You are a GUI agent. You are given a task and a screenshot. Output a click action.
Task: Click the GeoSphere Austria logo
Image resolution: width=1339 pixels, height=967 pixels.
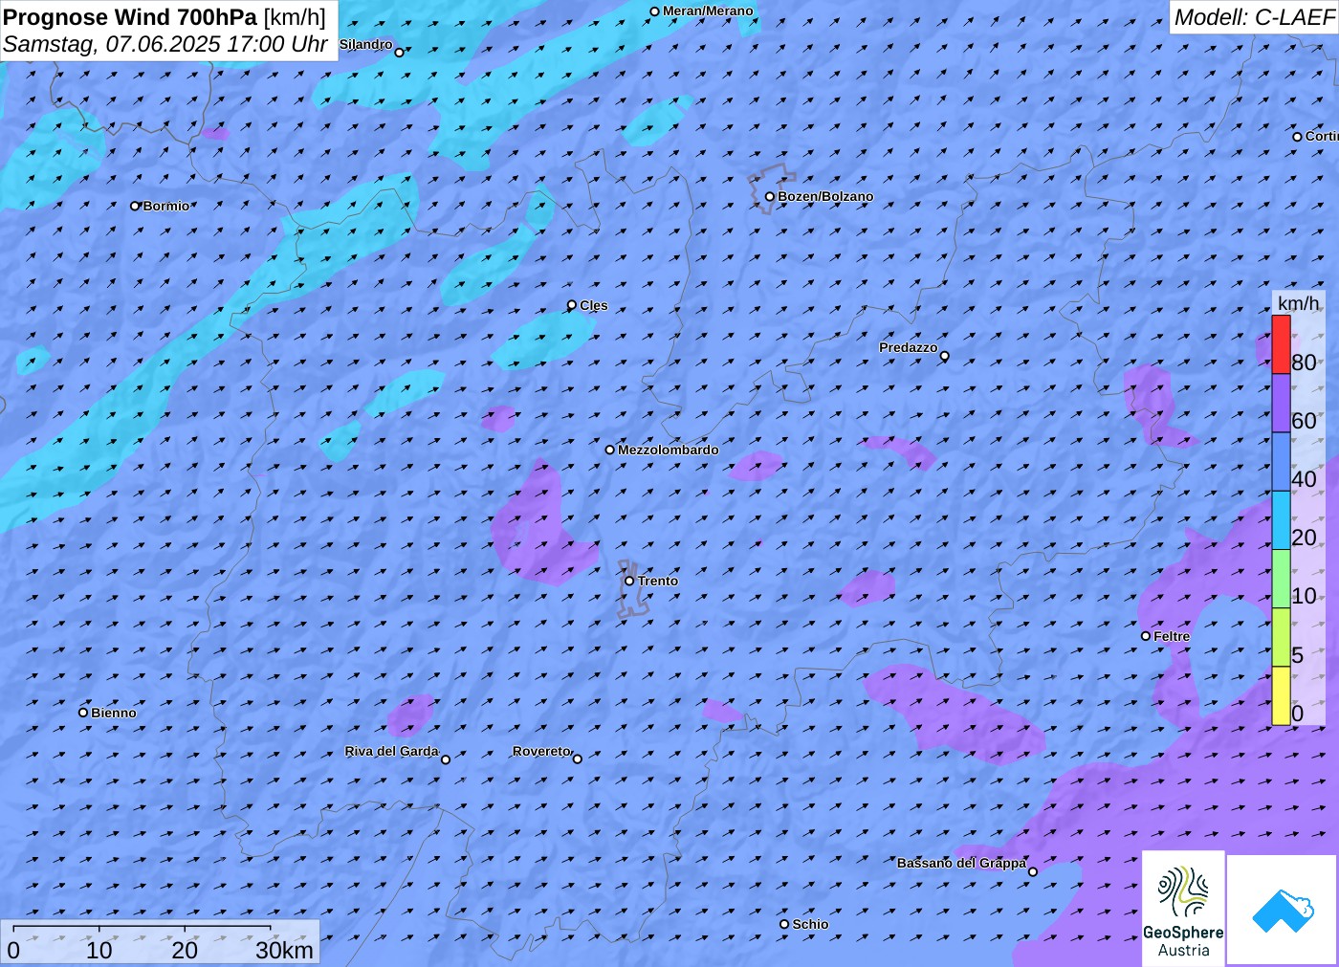1183,909
